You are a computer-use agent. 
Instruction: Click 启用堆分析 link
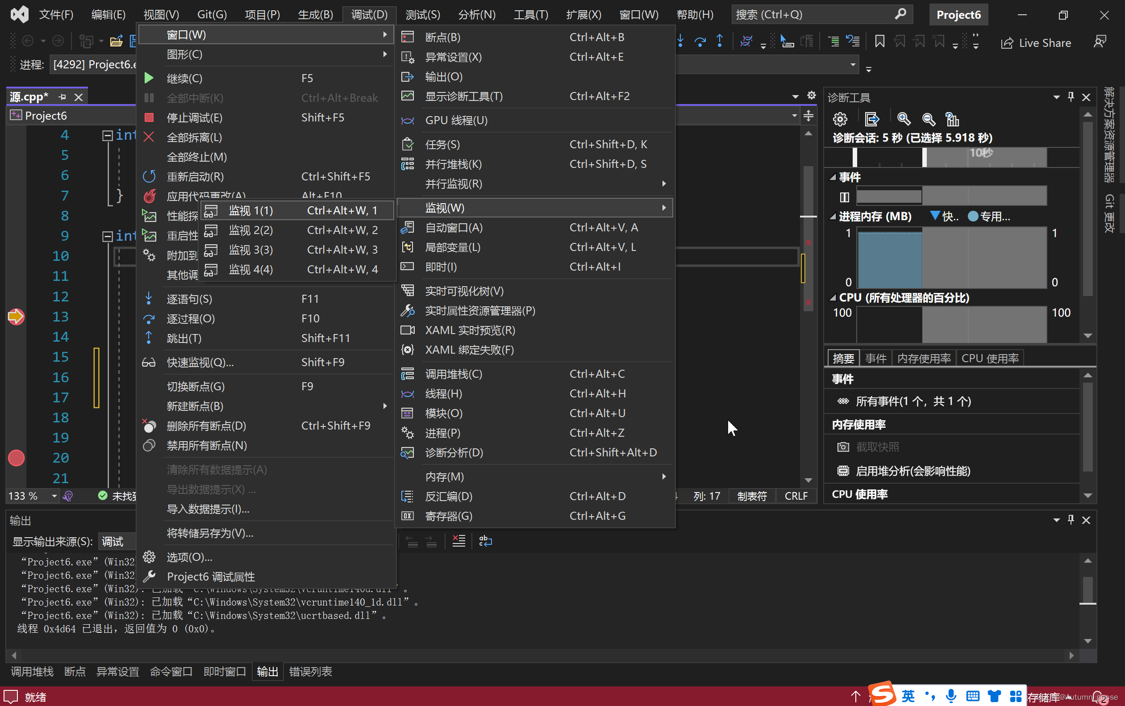pos(912,471)
